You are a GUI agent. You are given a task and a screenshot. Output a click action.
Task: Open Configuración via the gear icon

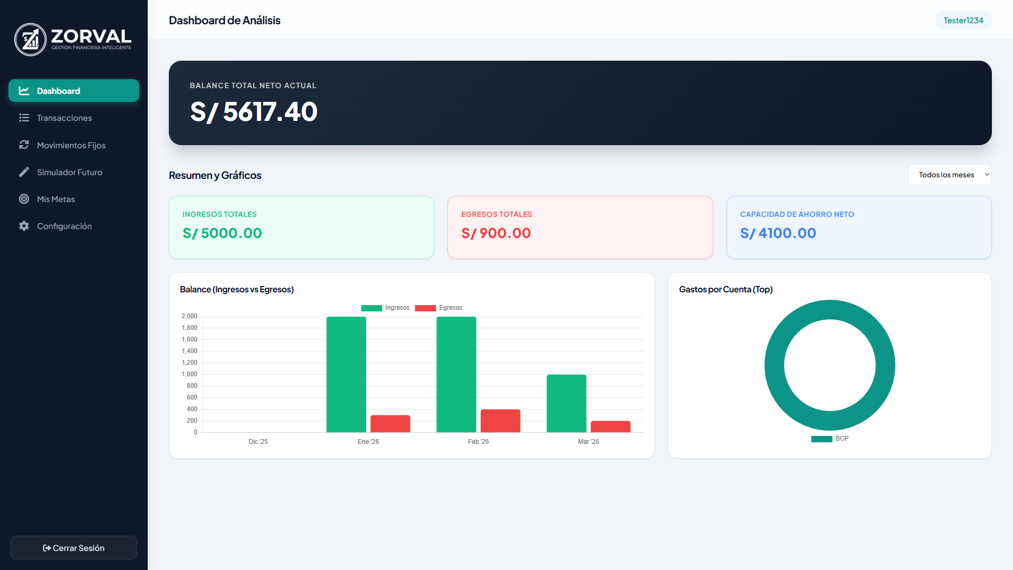coord(24,226)
